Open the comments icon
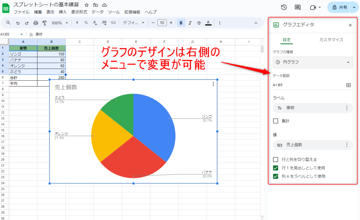 coord(297,7)
